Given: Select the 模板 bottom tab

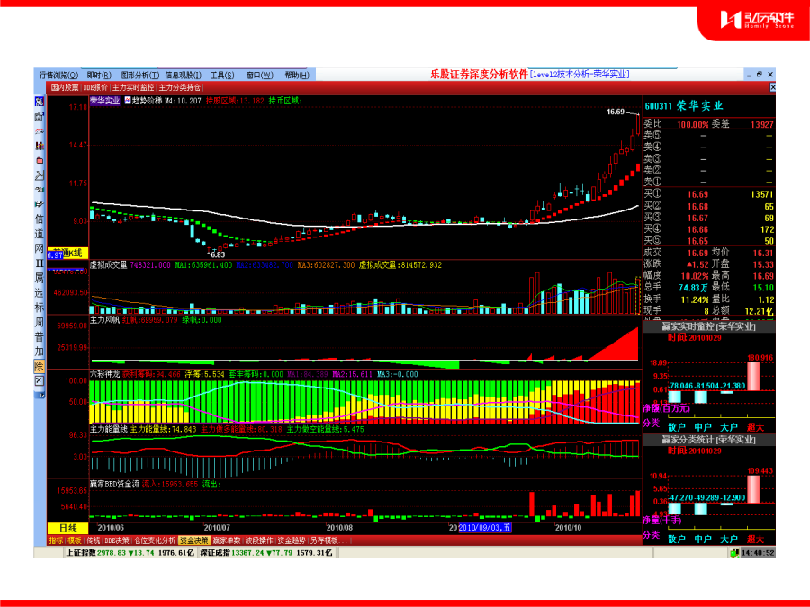Looking at the screenshot, I should [x=75, y=540].
